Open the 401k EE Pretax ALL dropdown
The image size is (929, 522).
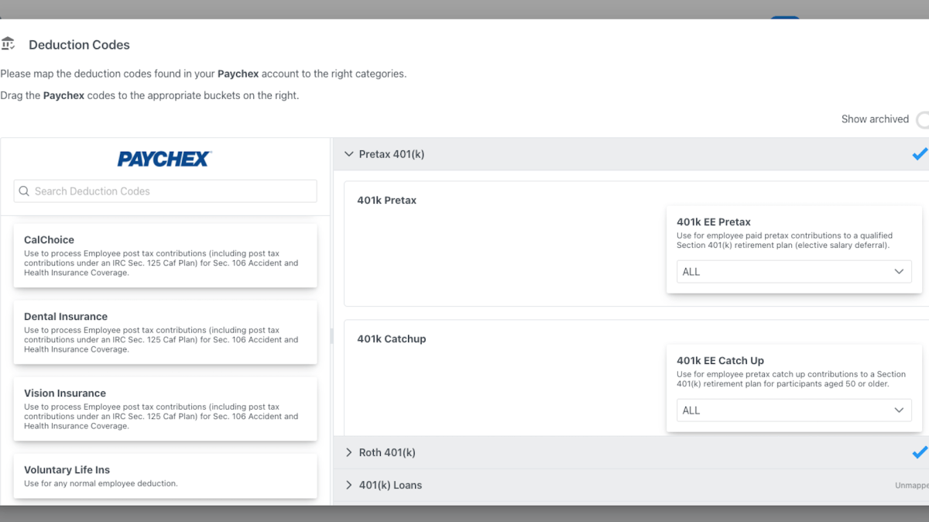pyautogui.click(x=794, y=272)
